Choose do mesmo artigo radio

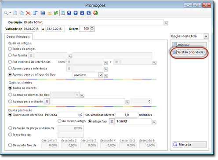[x=59, y=121]
